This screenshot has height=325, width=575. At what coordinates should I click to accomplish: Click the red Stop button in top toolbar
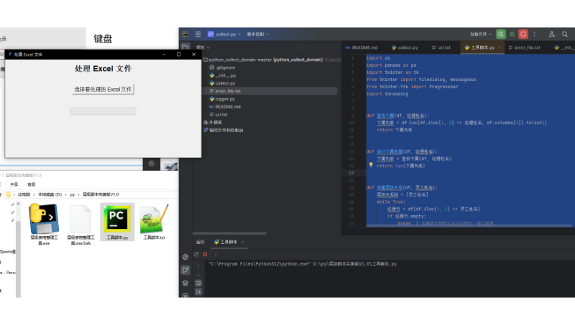523,34
